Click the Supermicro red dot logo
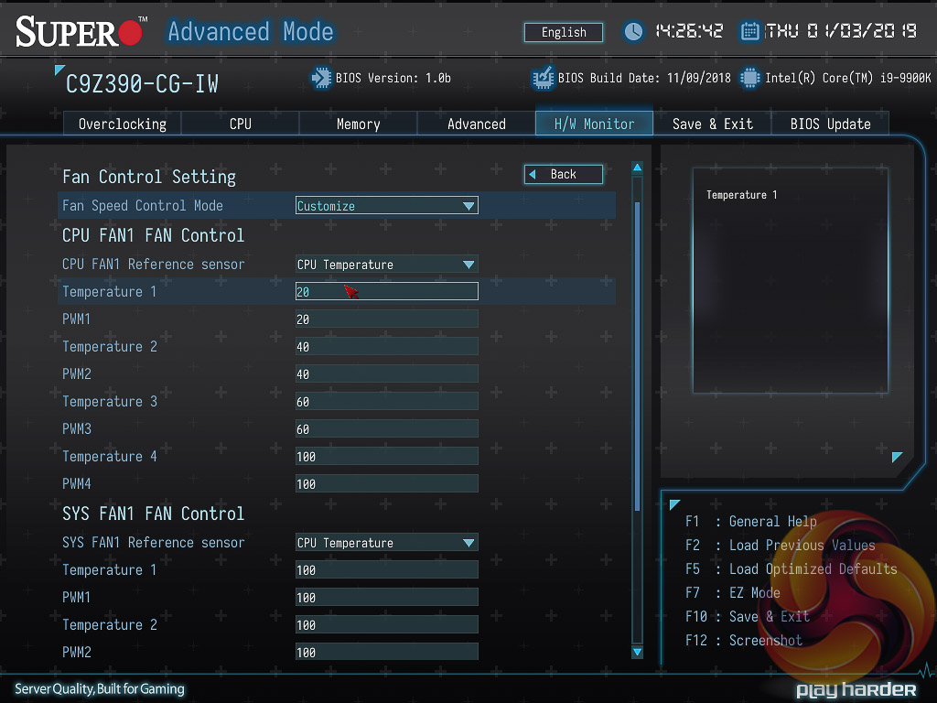The width and height of the screenshot is (937, 703). [131, 33]
